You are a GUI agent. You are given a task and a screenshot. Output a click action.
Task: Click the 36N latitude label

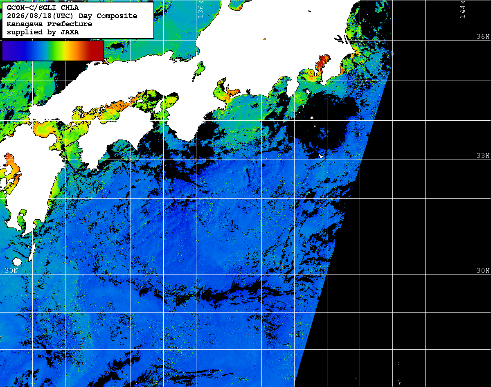pyautogui.click(x=483, y=37)
